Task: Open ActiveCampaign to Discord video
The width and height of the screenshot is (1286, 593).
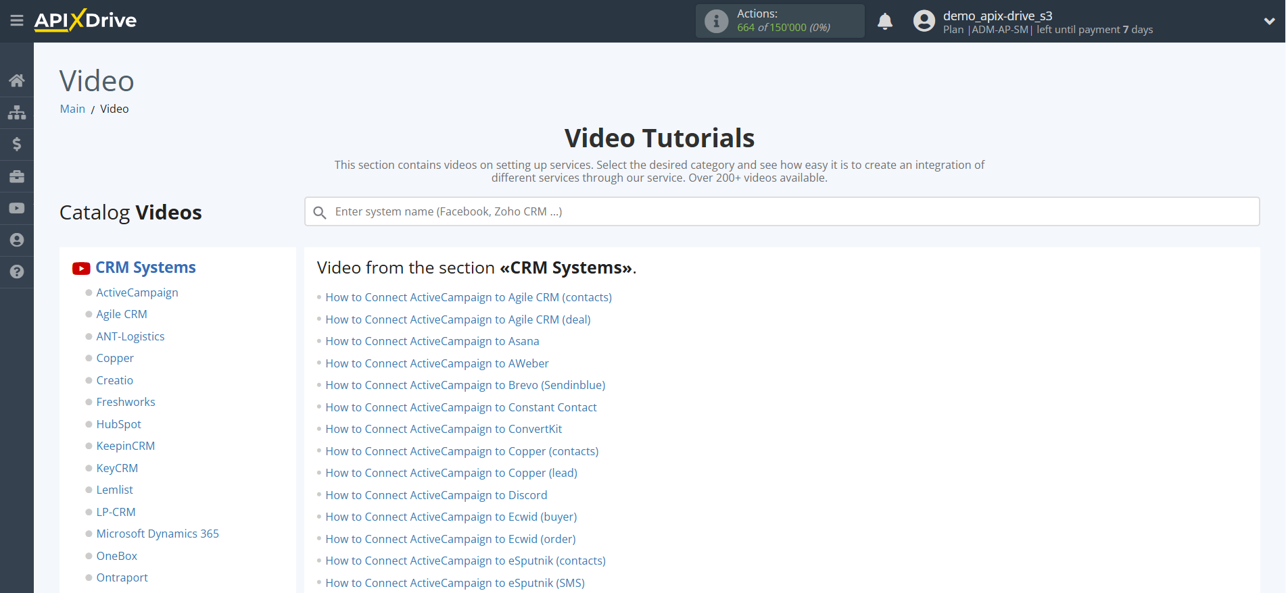Action: click(x=436, y=495)
